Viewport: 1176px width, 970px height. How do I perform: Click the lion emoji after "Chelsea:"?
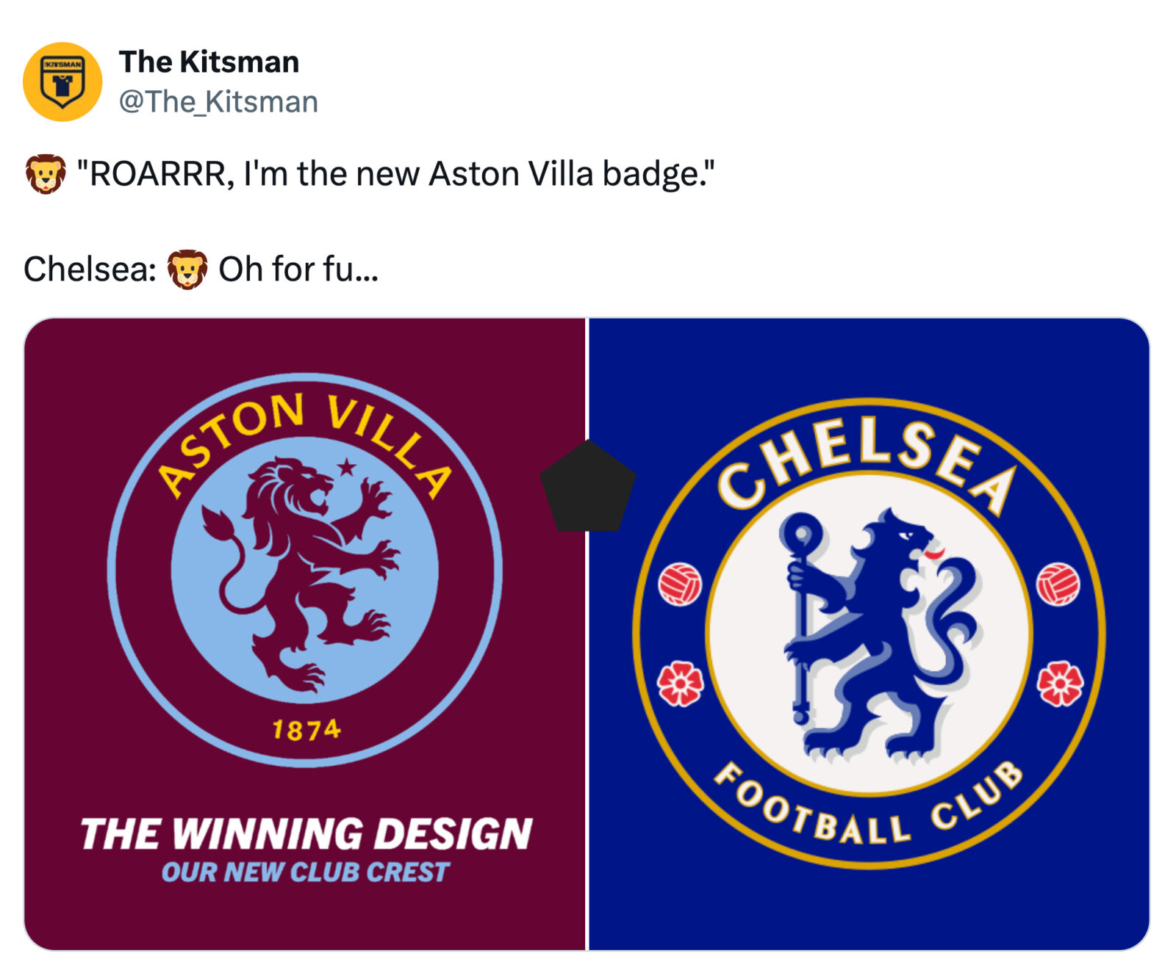(187, 269)
